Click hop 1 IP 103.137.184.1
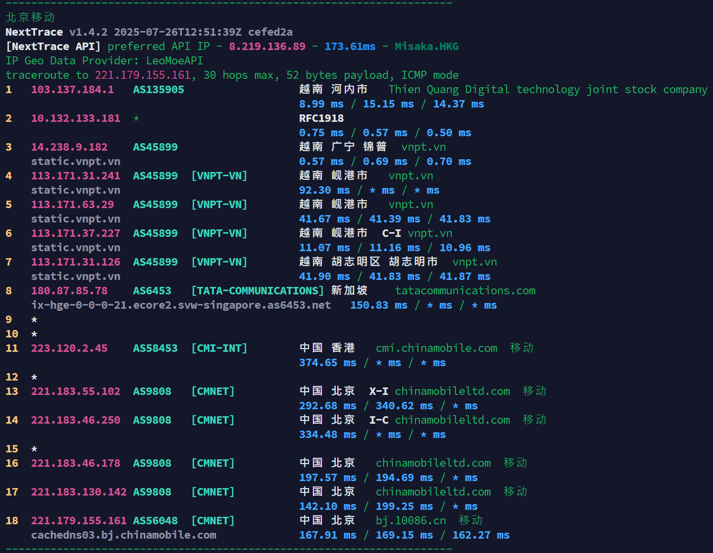The height and width of the screenshot is (553, 713). tap(72, 89)
